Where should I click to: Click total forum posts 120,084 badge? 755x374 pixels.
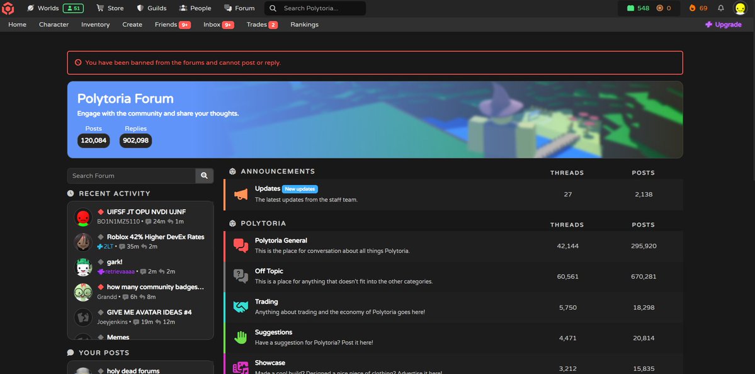93,140
